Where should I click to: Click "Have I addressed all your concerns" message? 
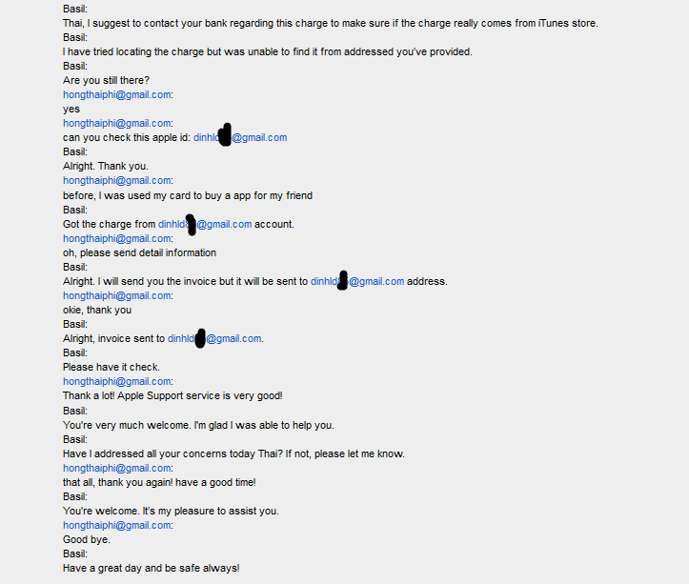tap(233, 453)
